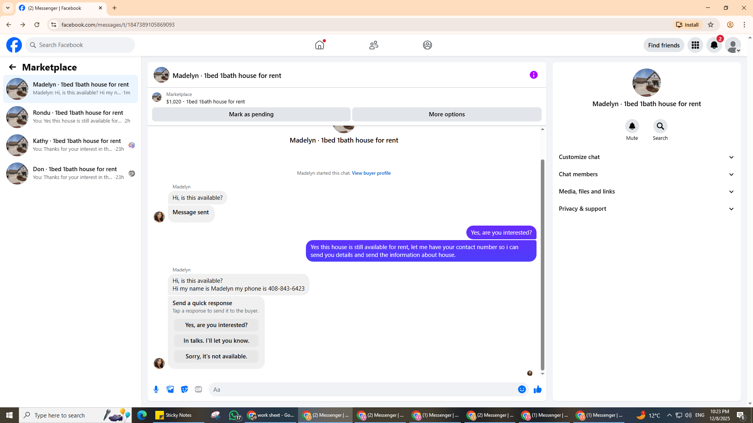
Task: Open Kathy's conversation in the list
Action: 71,145
